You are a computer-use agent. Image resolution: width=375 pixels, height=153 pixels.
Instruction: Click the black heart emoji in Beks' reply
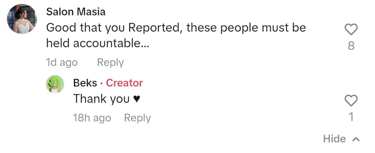136,99
